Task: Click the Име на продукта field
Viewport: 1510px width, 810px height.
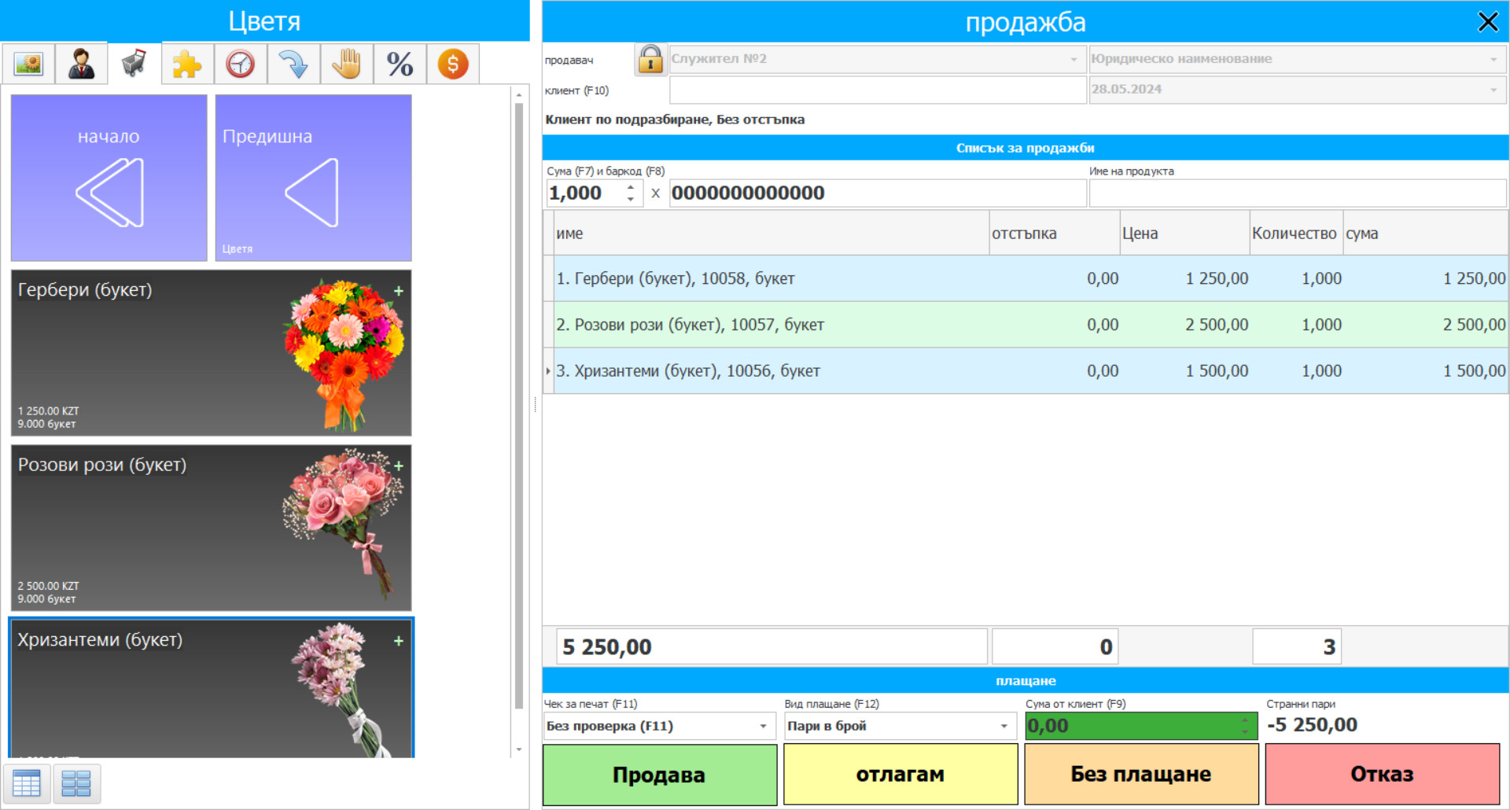Action: (x=1298, y=193)
